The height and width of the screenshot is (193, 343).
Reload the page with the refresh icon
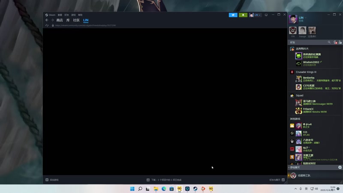(47, 25)
